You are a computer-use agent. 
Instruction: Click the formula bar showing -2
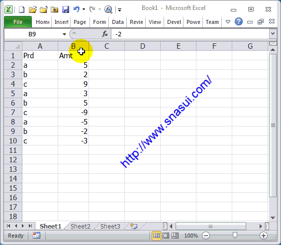(x=190, y=34)
